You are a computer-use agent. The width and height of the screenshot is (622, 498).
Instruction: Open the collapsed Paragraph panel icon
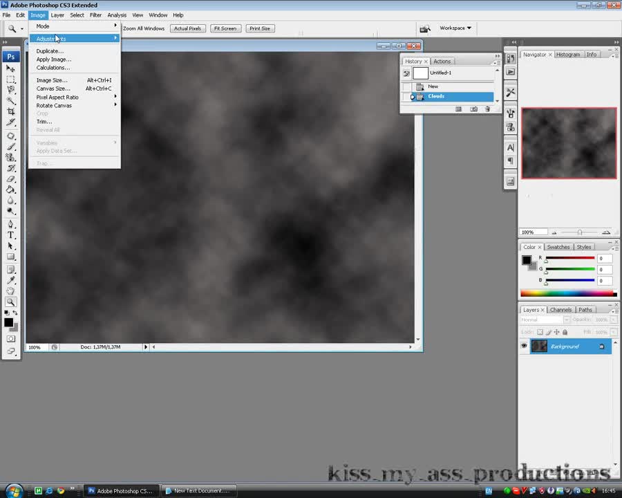click(x=511, y=161)
